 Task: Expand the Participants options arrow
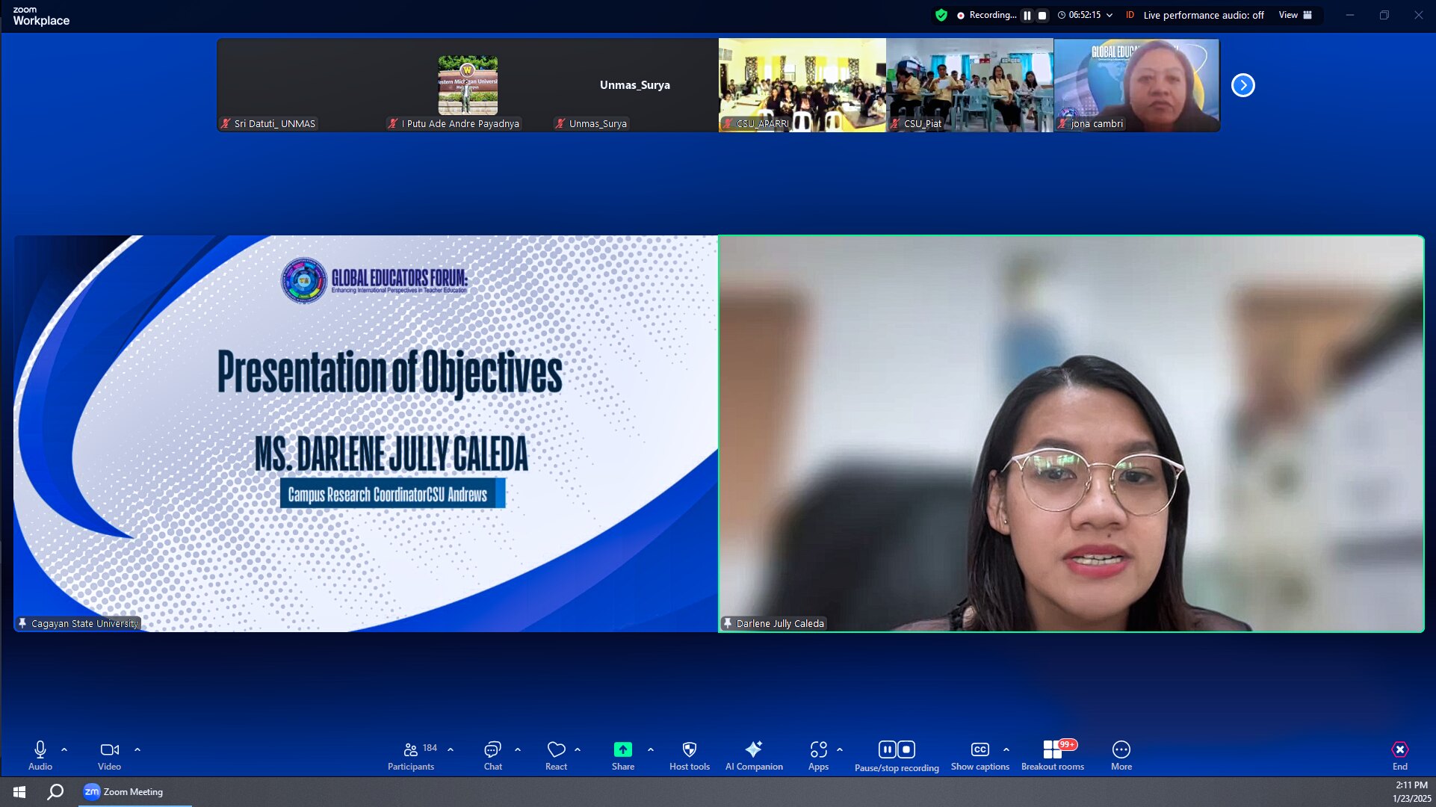click(451, 749)
